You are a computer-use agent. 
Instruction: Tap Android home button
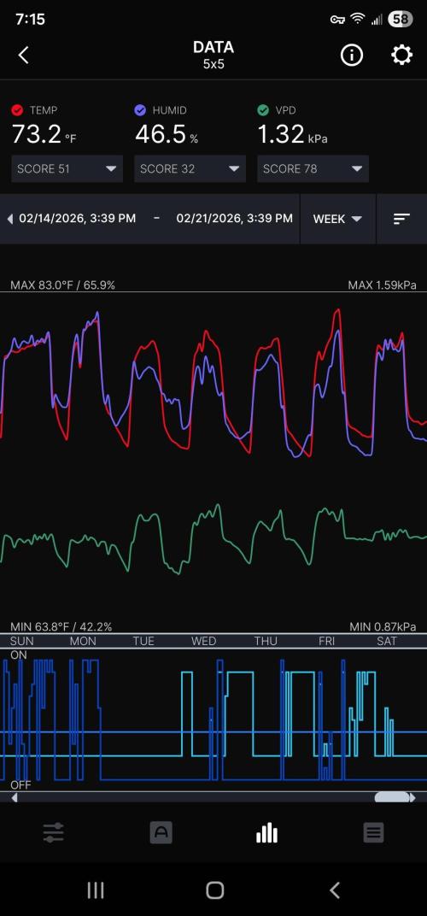214,890
